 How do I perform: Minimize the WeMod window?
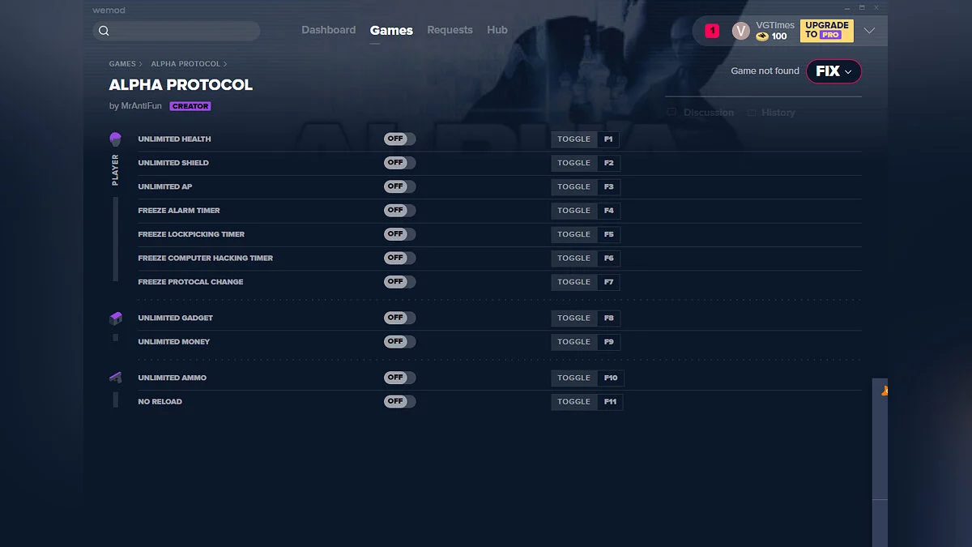[847, 7]
